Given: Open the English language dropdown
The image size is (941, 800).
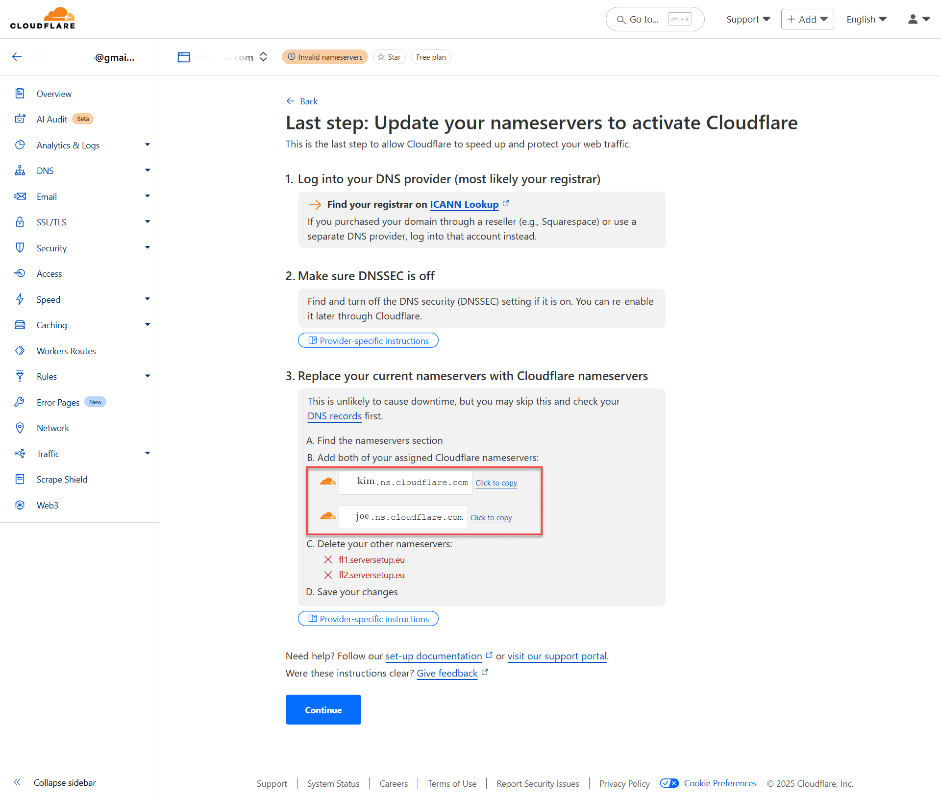Looking at the screenshot, I should click(x=866, y=19).
